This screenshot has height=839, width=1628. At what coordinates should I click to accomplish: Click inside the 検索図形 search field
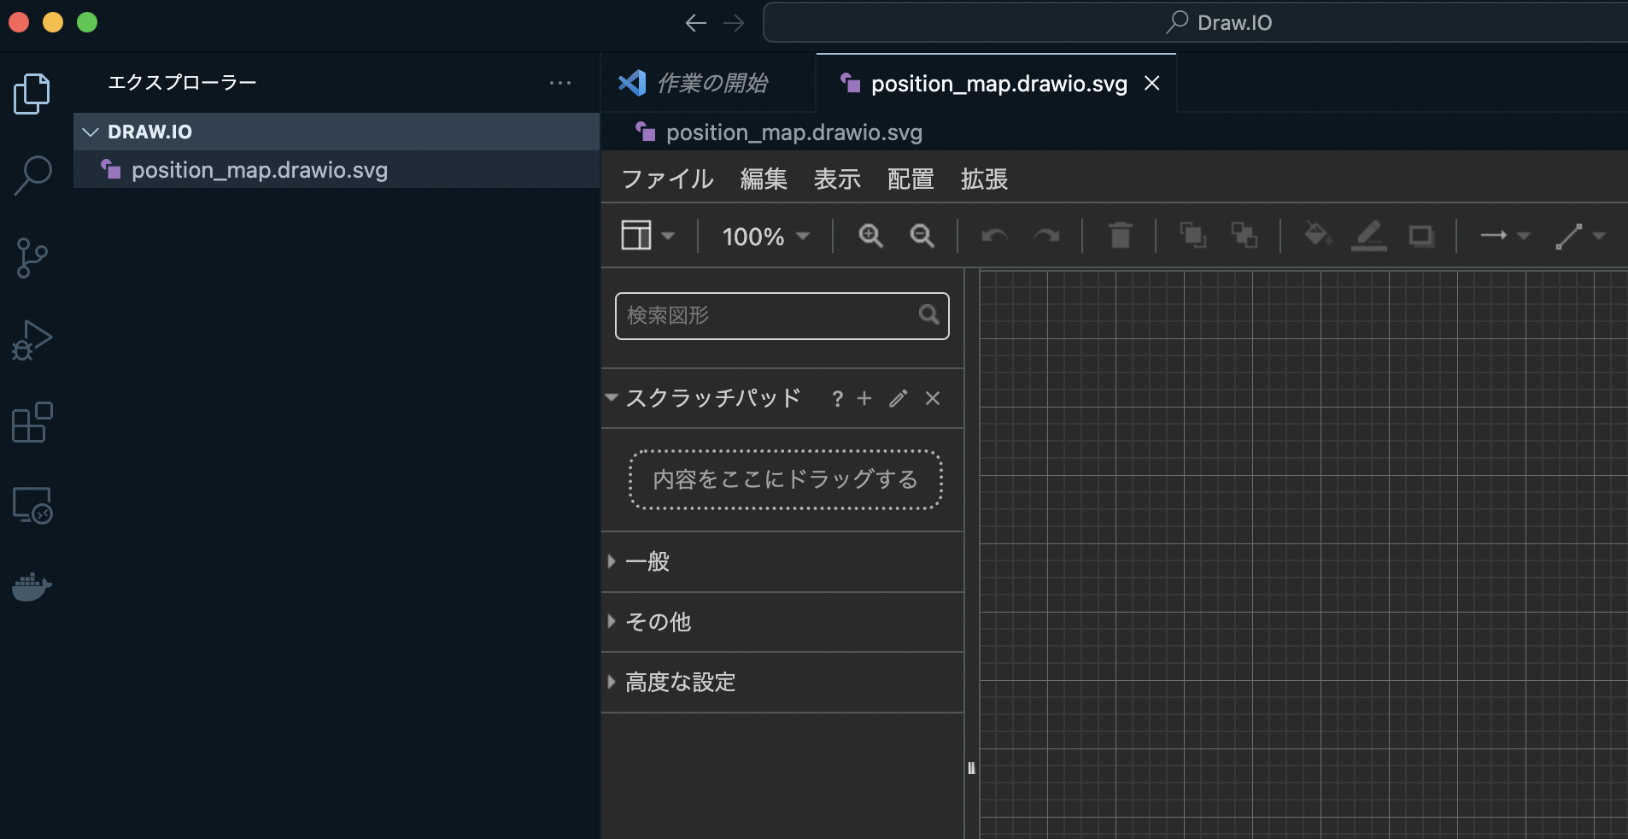769,316
